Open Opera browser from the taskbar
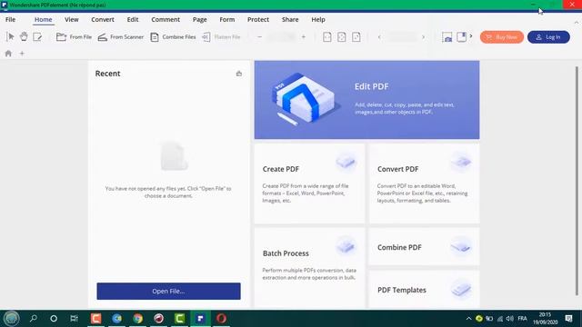 (x=221, y=318)
